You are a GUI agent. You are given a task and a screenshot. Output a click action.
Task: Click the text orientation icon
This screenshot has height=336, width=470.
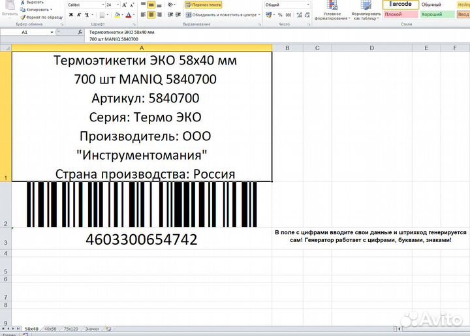170,5
